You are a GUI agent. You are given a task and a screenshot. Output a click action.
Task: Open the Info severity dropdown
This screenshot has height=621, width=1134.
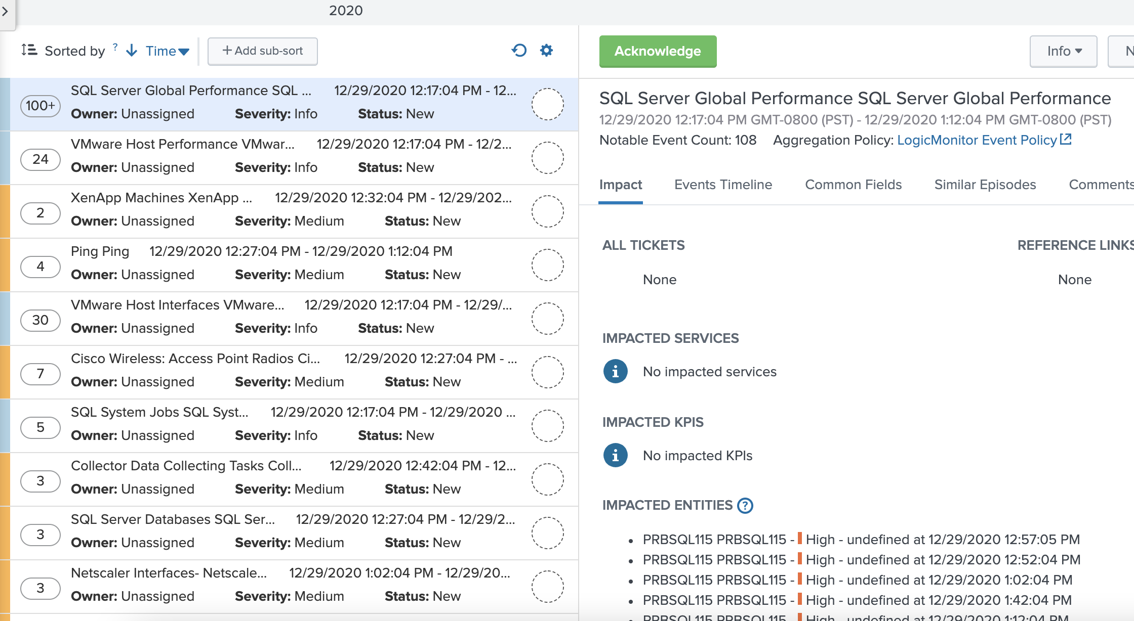tap(1063, 51)
